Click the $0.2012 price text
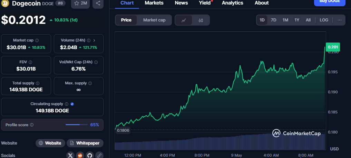351x158 pixels. (x=23, y=20)
